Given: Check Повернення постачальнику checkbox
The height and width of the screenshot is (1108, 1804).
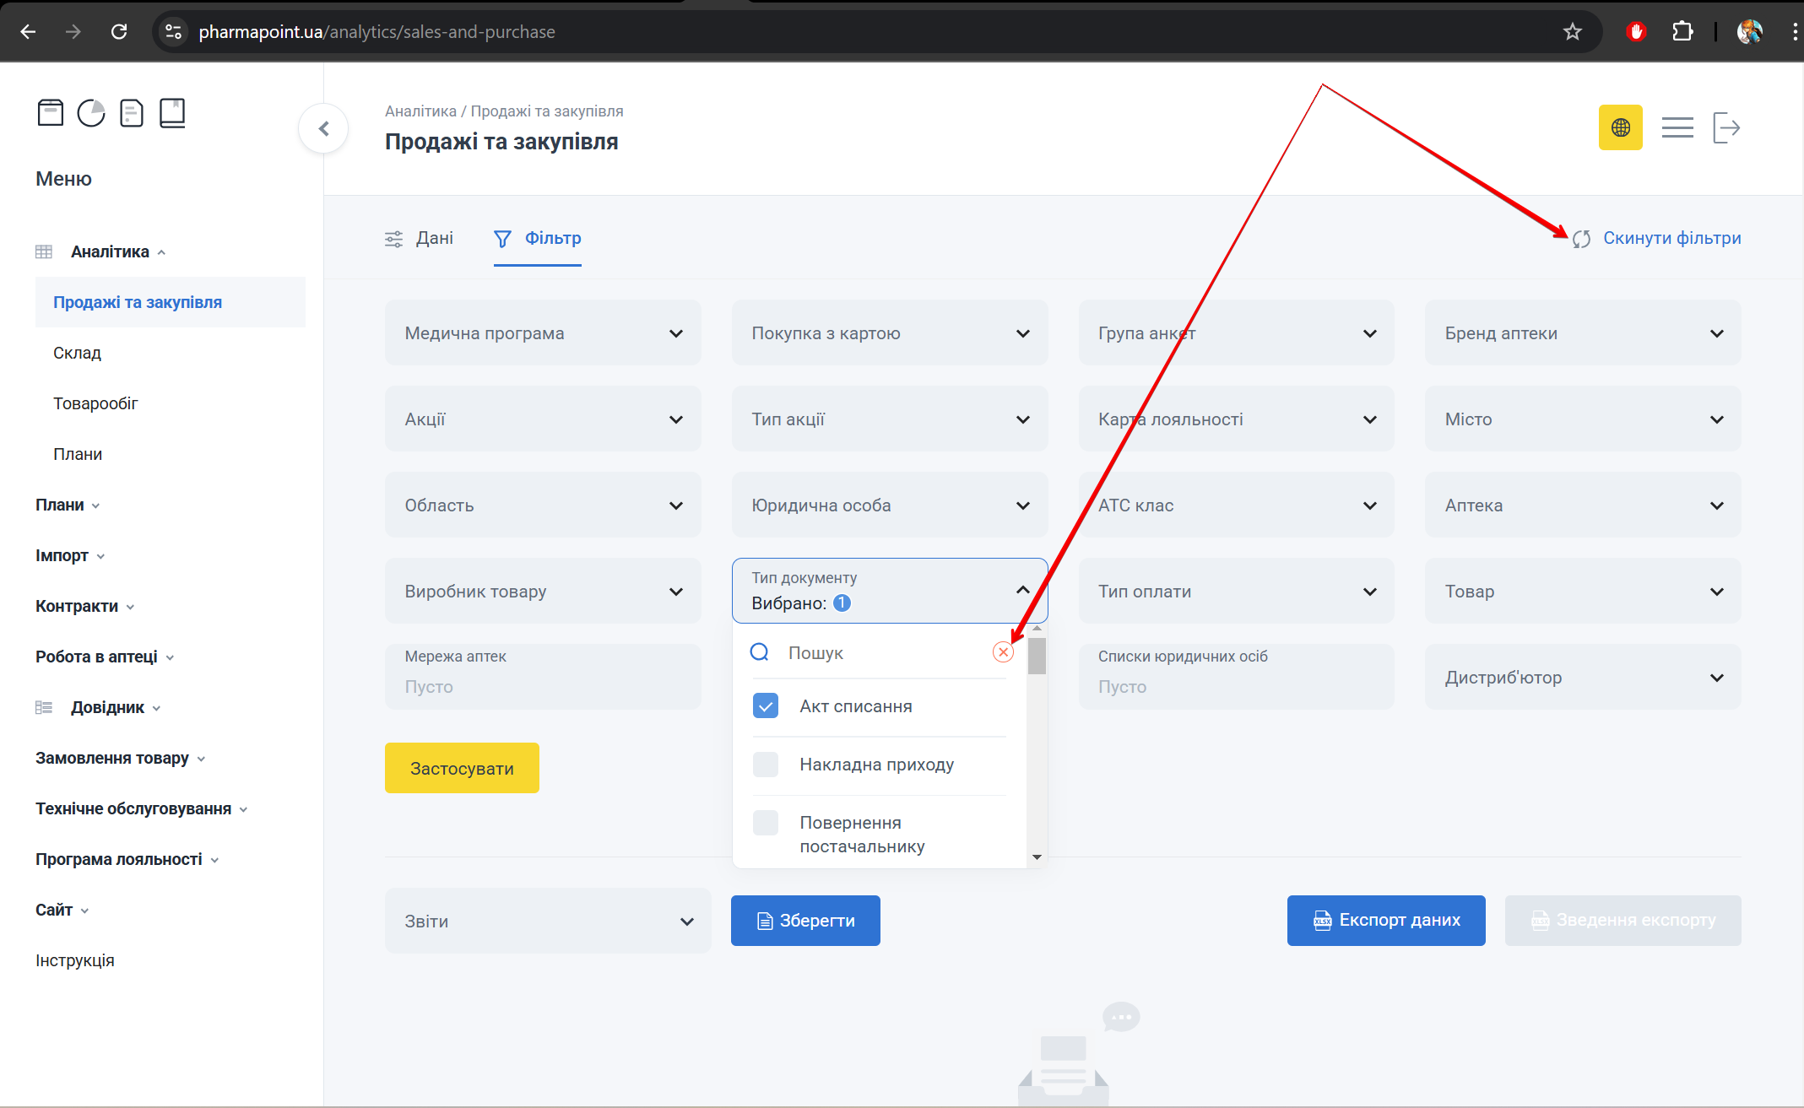Looking at the screenshot, I should click(766, 823).
